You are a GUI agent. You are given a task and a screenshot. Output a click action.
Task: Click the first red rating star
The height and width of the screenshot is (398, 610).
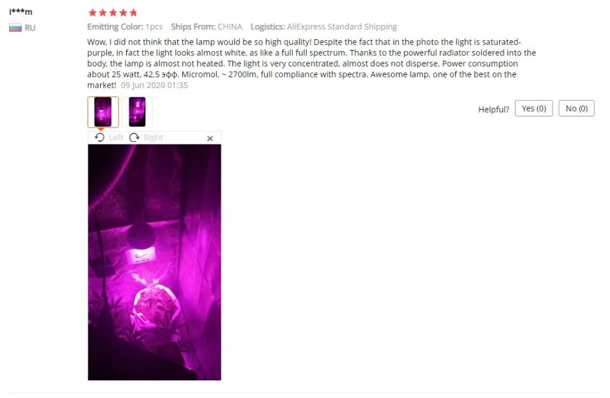point(93,13)
